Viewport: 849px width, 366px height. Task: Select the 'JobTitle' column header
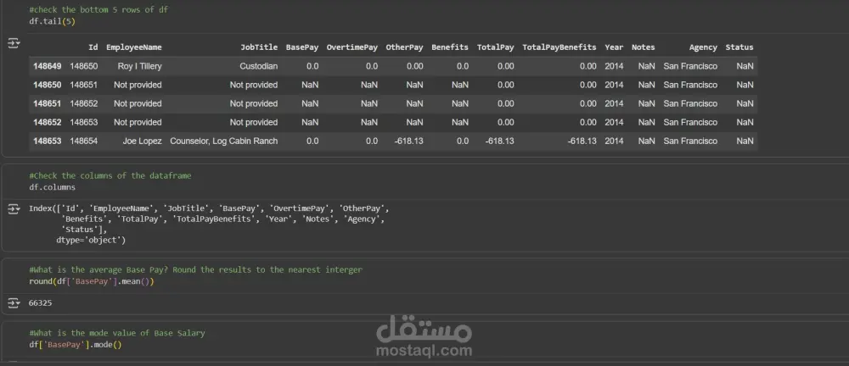point(259,47)
